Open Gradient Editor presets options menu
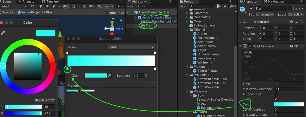Image resolution: width=306 pixels, height=117 pixels. (153, 86)
